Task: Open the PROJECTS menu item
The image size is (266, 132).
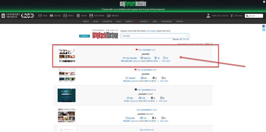Action: pyautogui.click(x=107, y=22)
